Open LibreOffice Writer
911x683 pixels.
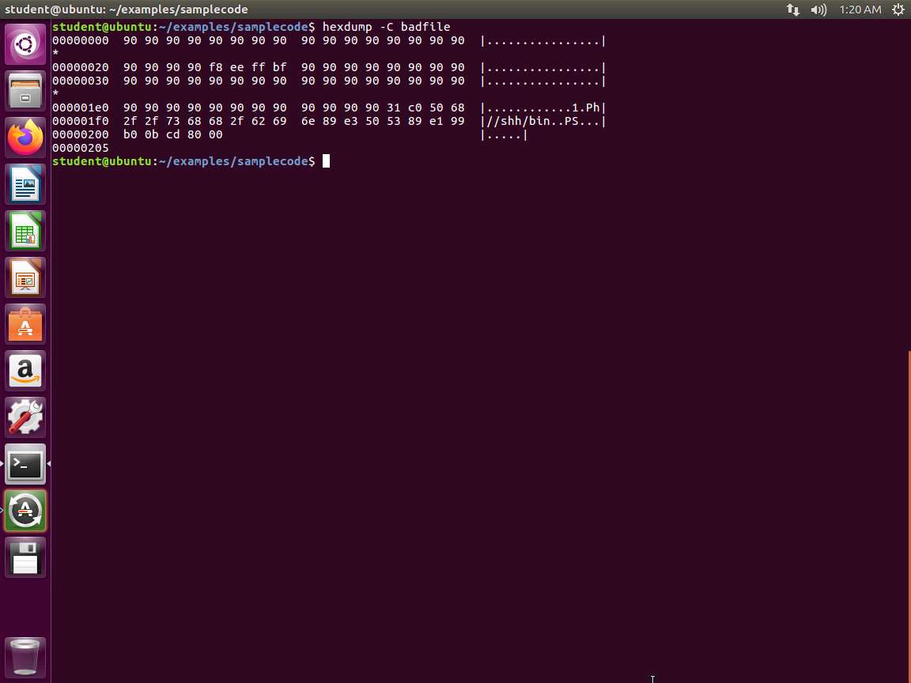[x=25, y=184]
